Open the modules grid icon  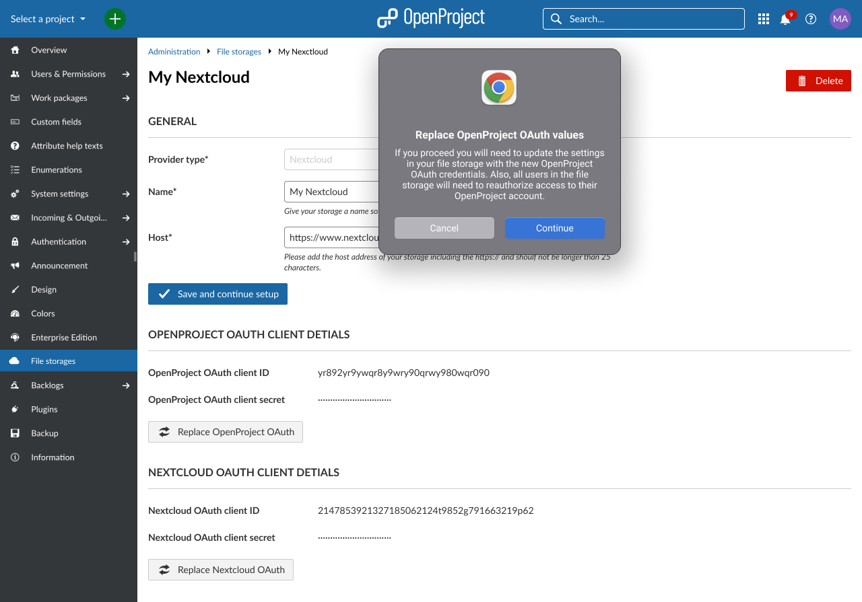763,19
